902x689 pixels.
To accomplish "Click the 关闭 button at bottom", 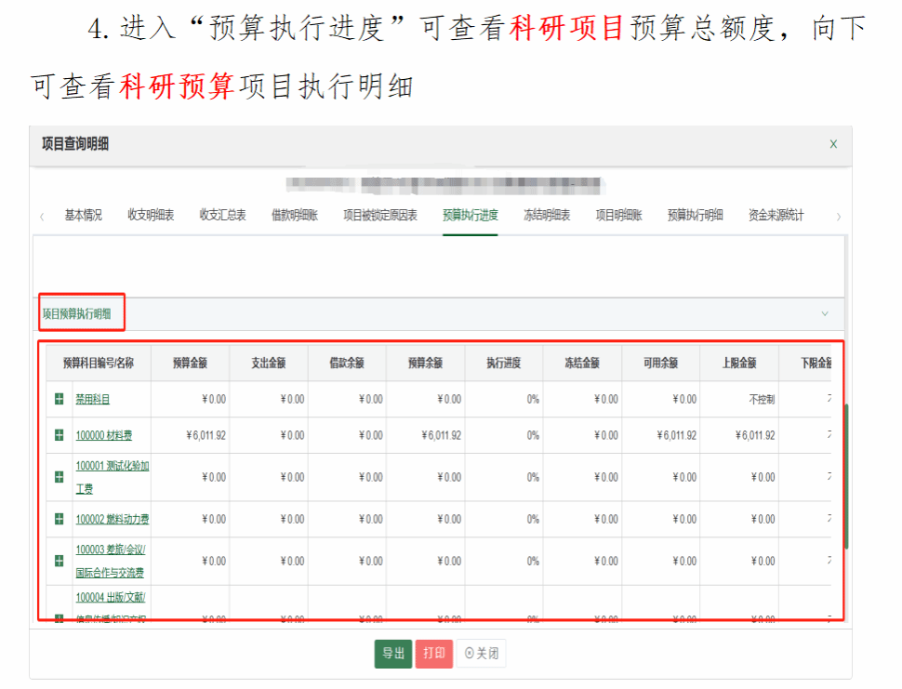I will click(x=482, y=654).
